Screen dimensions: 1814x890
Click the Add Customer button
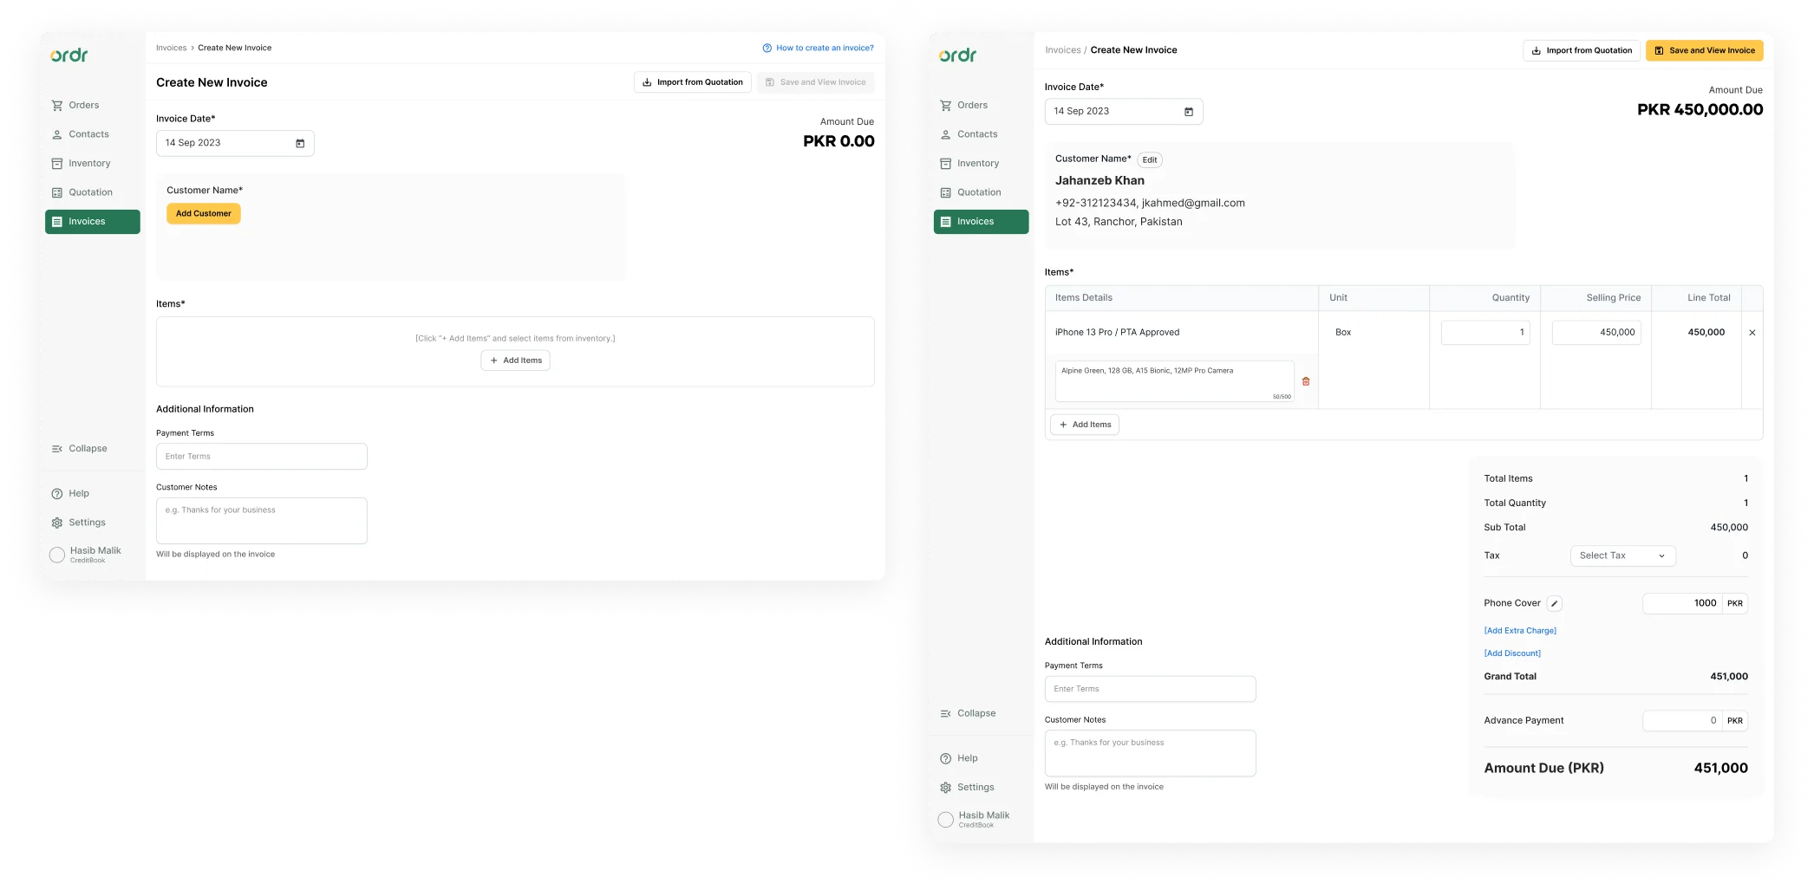click(x=204, y=213)
